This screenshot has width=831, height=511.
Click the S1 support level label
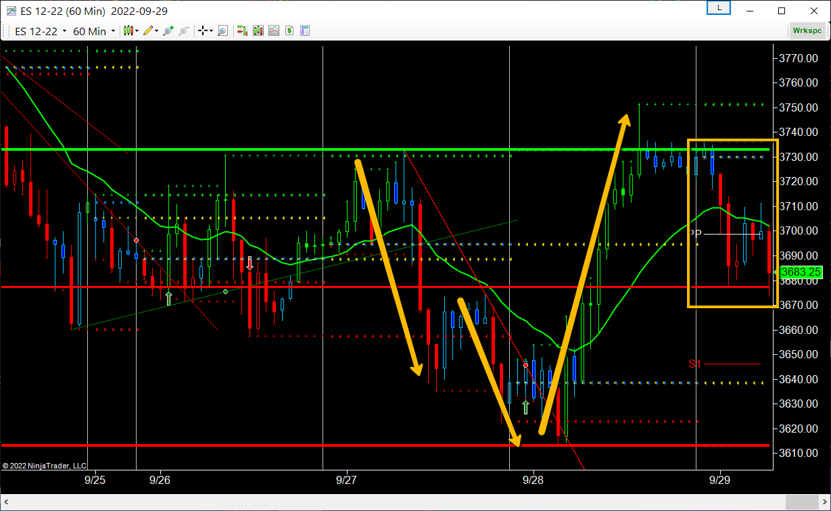click(x=695, y=364)
